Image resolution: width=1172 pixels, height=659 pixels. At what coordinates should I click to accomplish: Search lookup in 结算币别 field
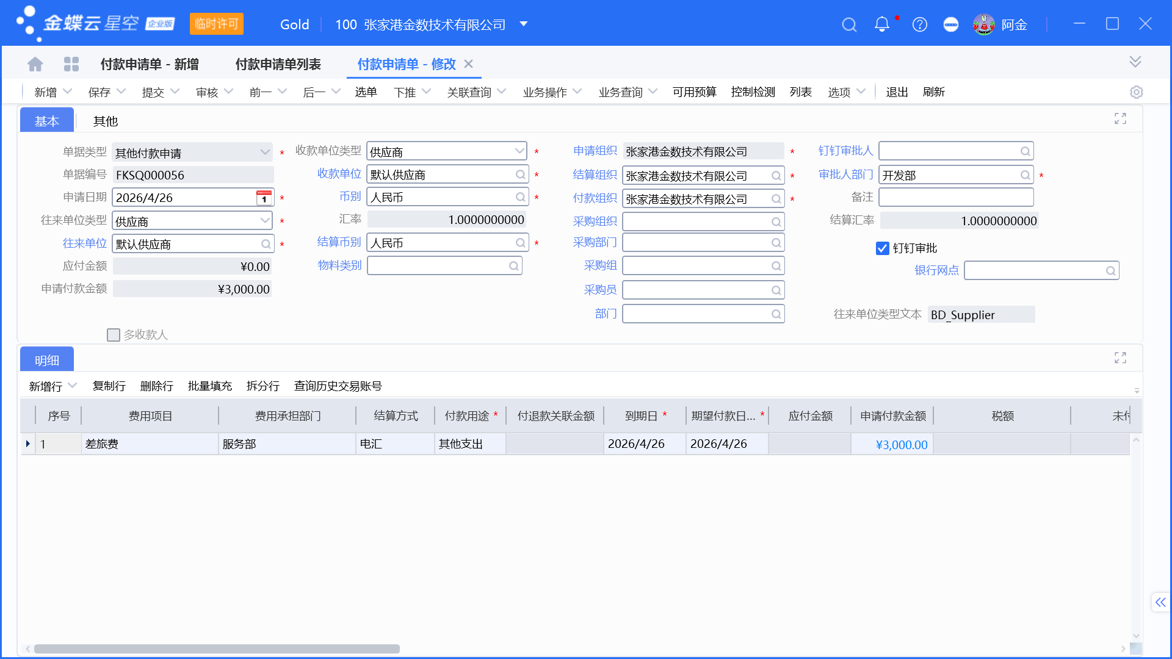[x=520, y=243]
